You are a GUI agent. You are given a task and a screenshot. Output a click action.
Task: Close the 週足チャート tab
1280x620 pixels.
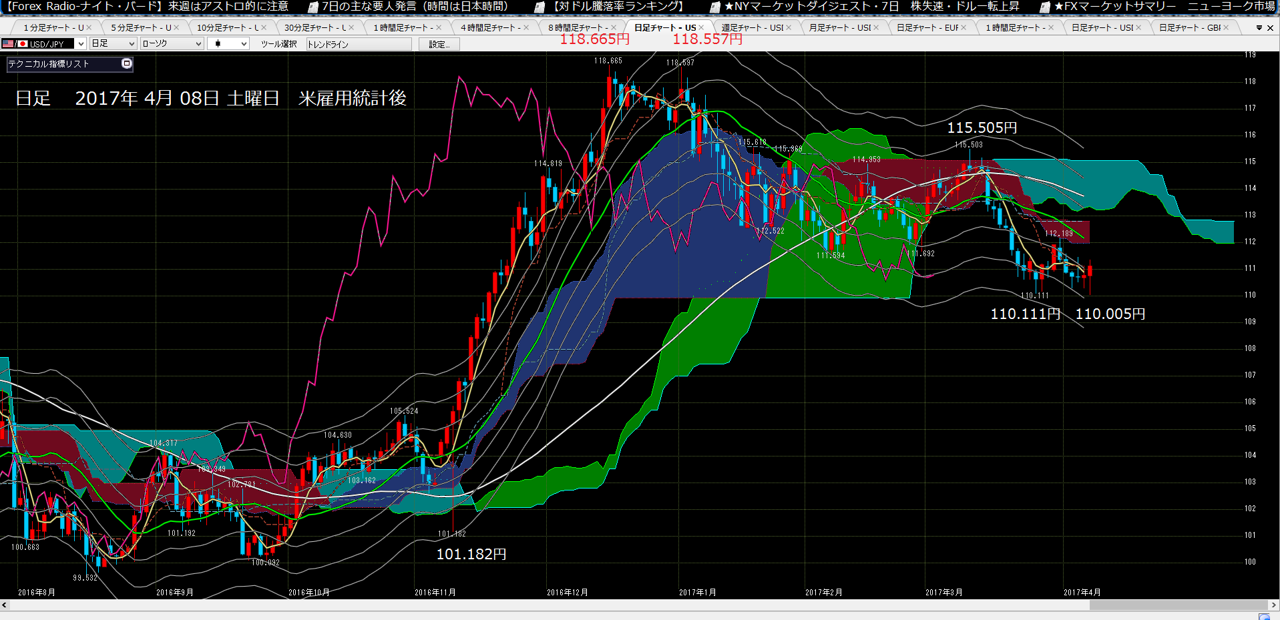tap(789, 28)
